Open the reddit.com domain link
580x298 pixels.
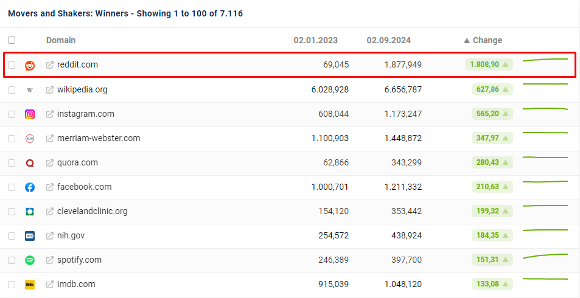(x=78, y=64)
